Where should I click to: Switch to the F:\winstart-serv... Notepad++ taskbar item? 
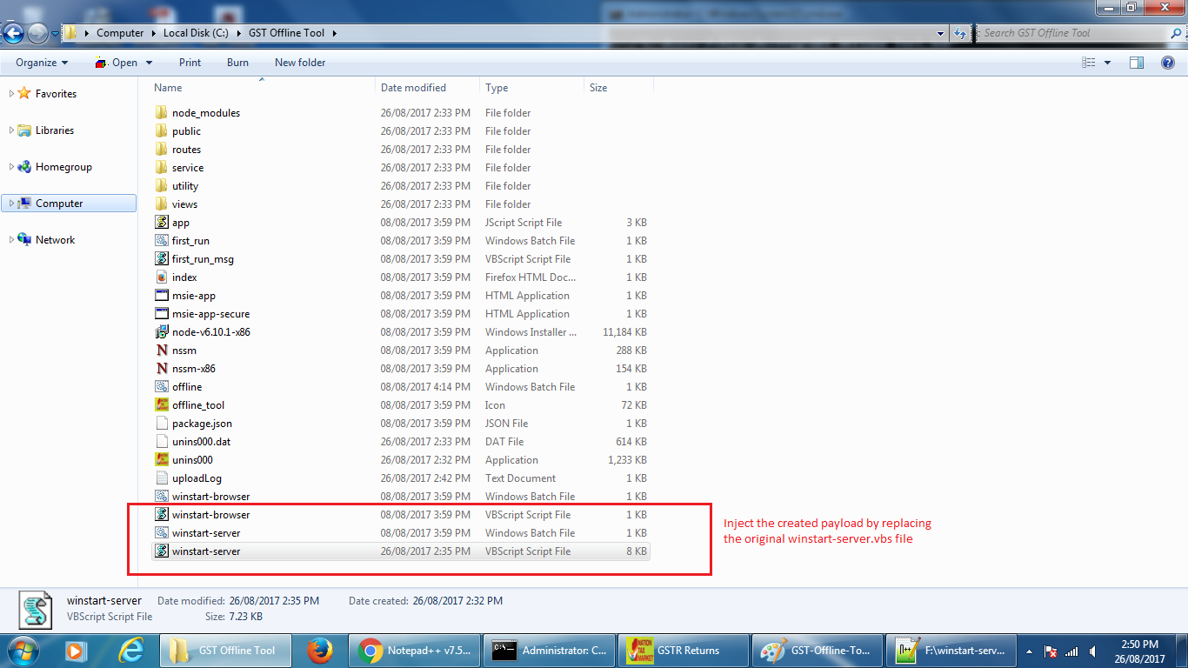(x=951, y=650)
